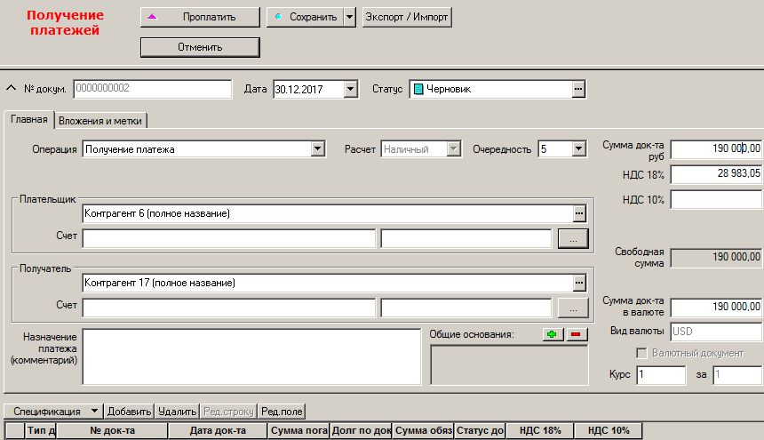The height and width of the screenshot is (440, 764).
Task: Open the Статус ellipsis selector
Action: coord(578,89)
